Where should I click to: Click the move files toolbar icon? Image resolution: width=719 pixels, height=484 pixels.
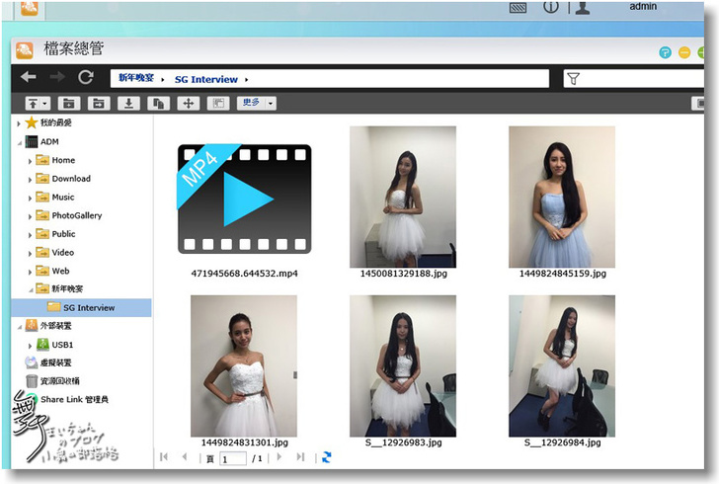point(188,103)
